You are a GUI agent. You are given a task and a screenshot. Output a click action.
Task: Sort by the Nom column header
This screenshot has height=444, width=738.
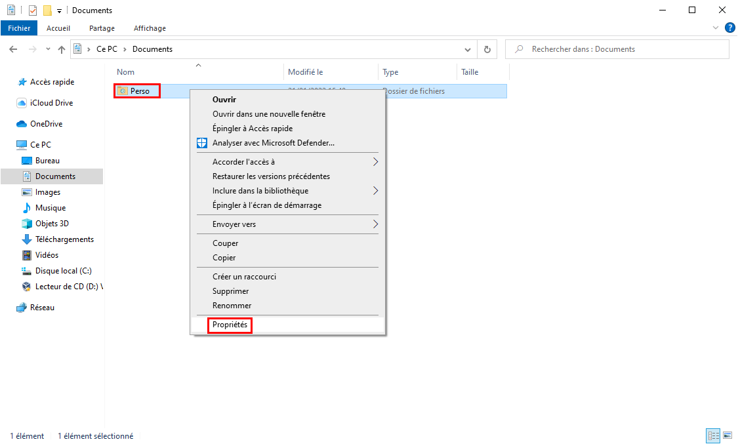click(126, 72)
